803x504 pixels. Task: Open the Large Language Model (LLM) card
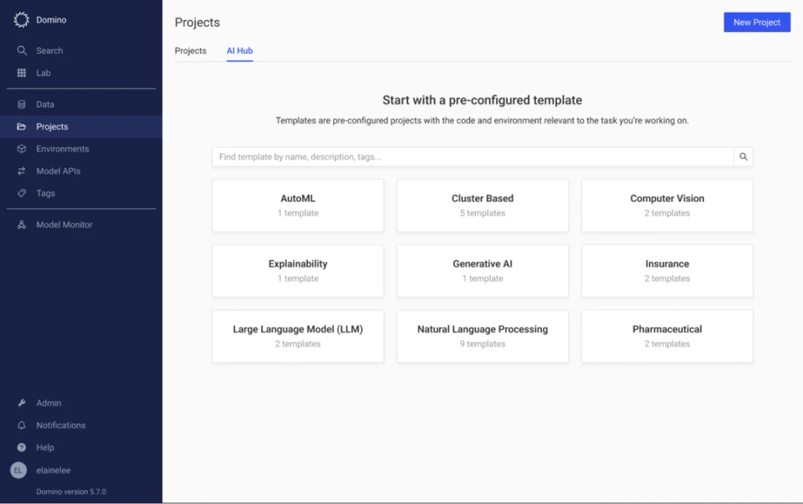tap(298, 337)
